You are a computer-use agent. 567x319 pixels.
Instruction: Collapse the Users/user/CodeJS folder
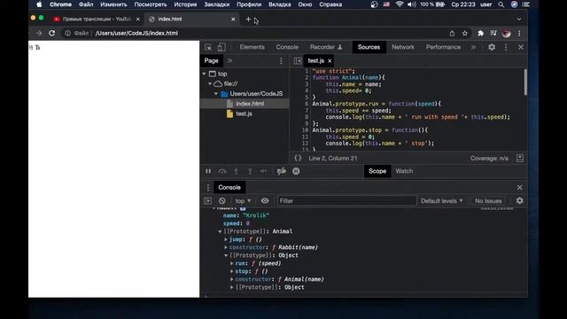point(216,94)
